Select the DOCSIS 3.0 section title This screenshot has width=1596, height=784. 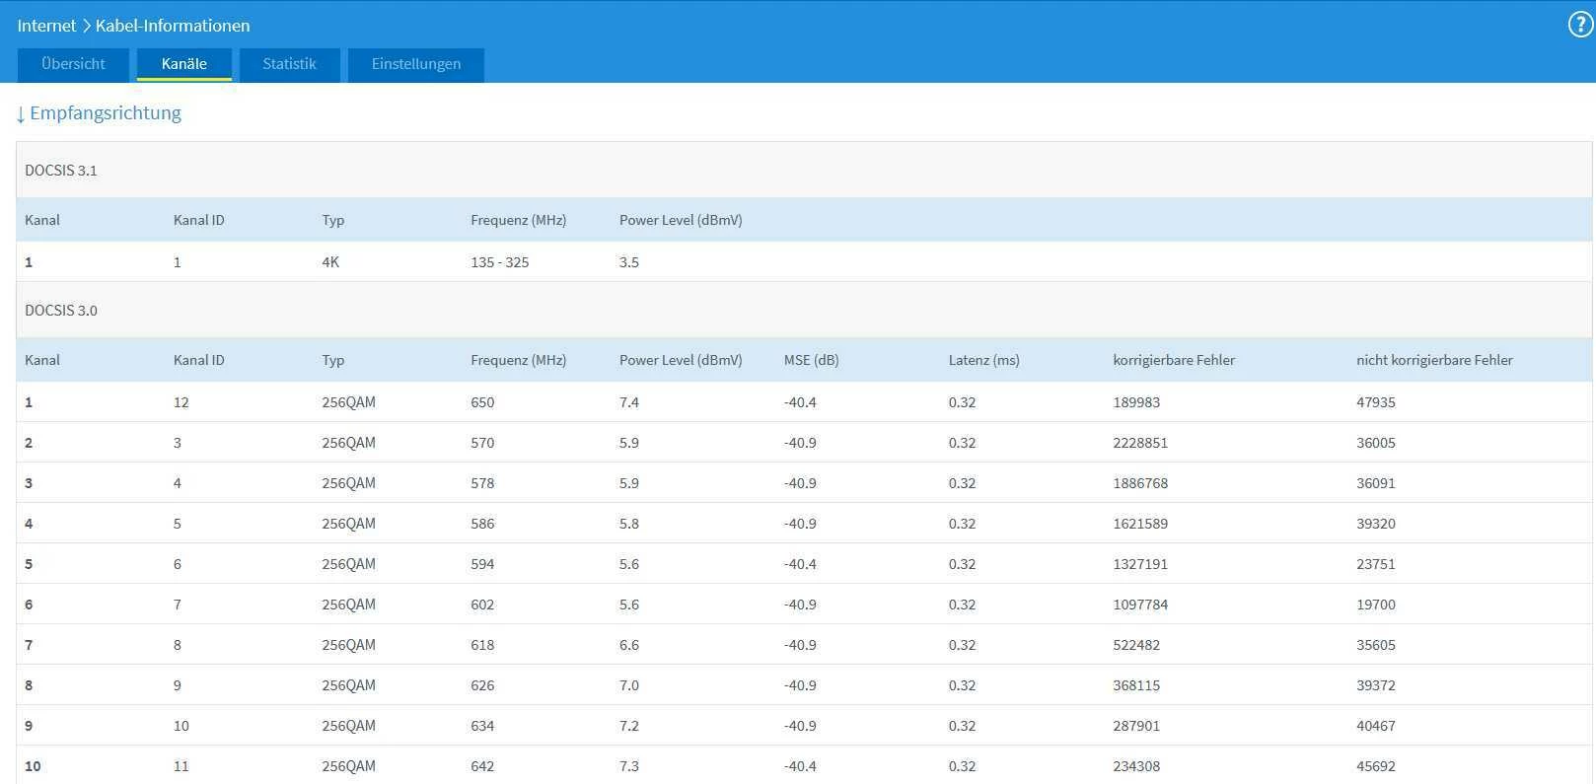click(x=61, y=311)
